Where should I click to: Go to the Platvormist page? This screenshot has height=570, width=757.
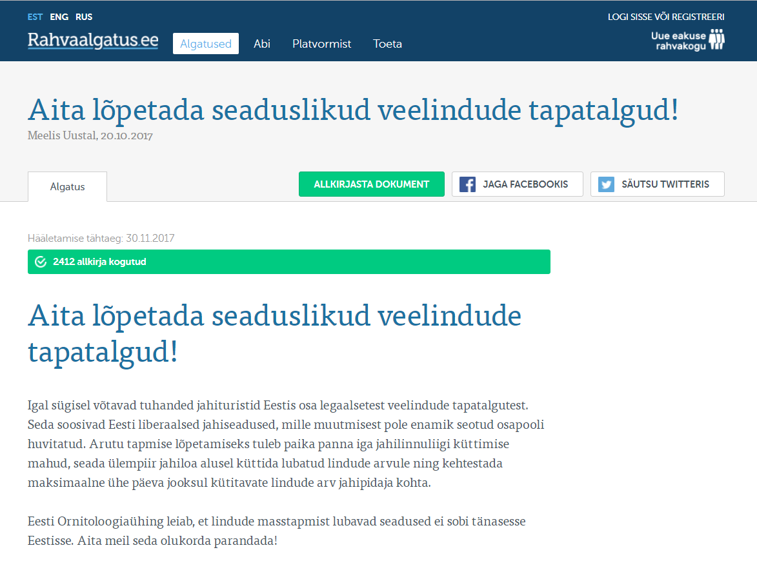pyautogui.click(x=321, y=44)
